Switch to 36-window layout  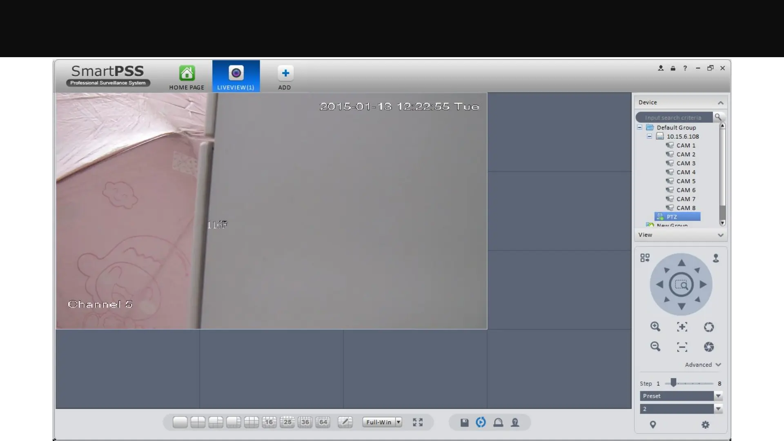(x=305, y=422)
